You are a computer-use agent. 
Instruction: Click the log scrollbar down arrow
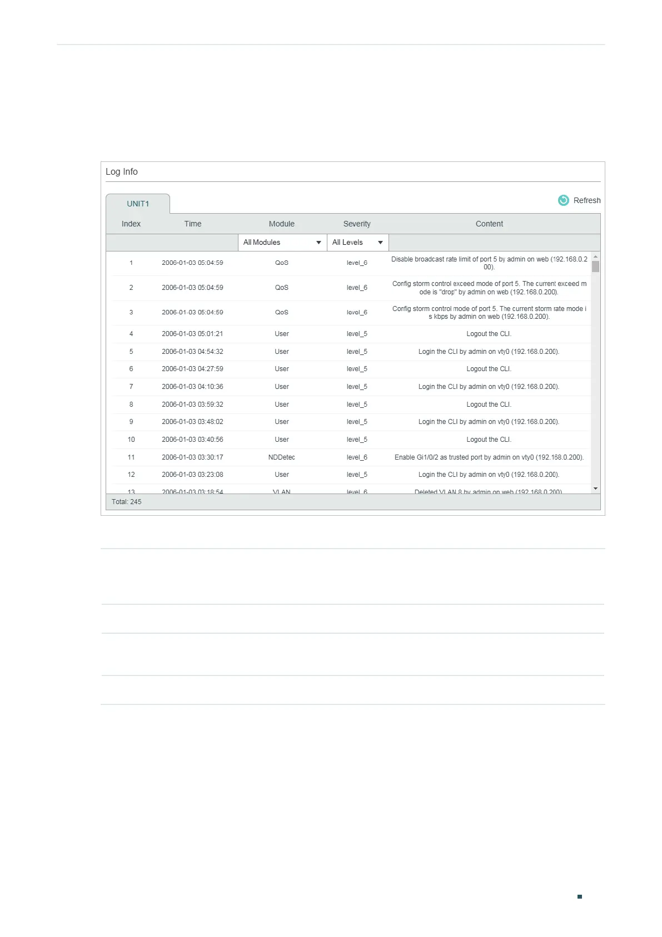pos(595,489)
